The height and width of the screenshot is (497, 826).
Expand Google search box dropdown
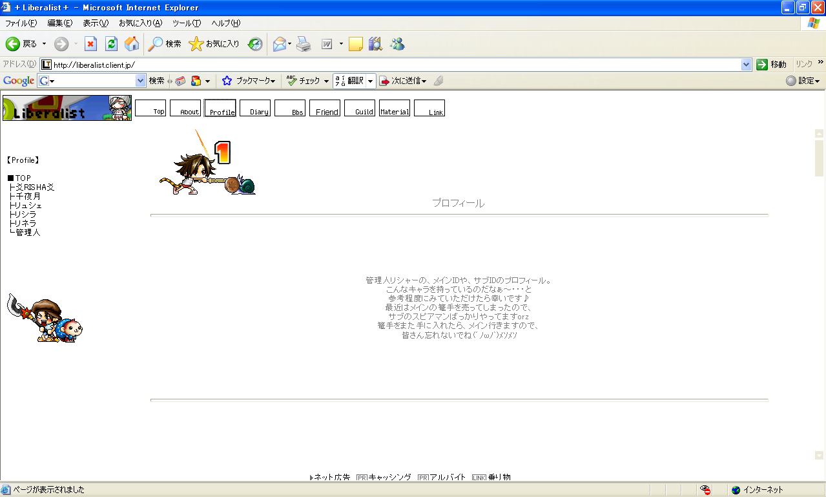[x=141, y=81]
